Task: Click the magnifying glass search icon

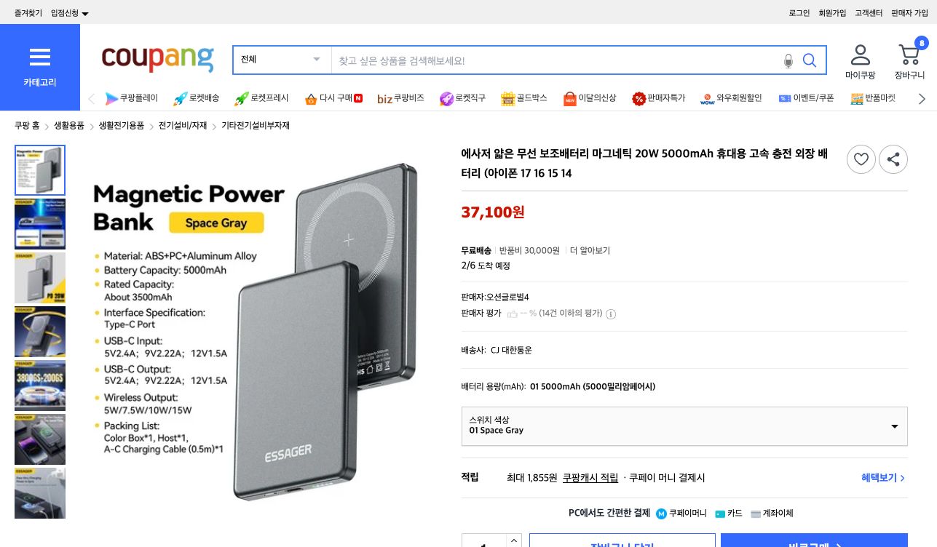Action: [810, 61]
